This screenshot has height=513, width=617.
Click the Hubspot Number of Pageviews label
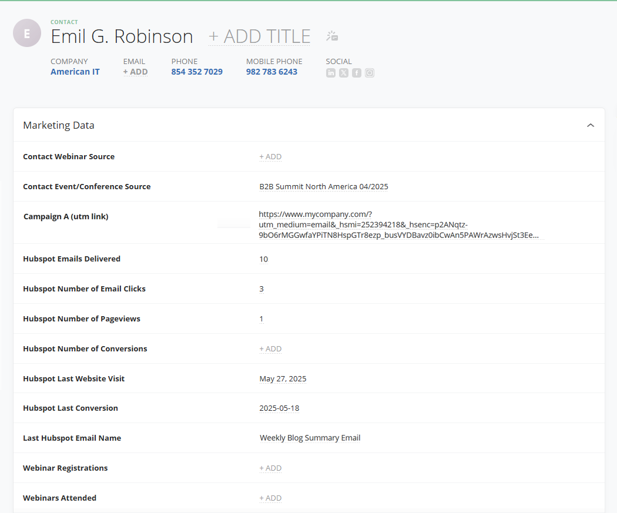pyautogui.click(x=82, y=318)
